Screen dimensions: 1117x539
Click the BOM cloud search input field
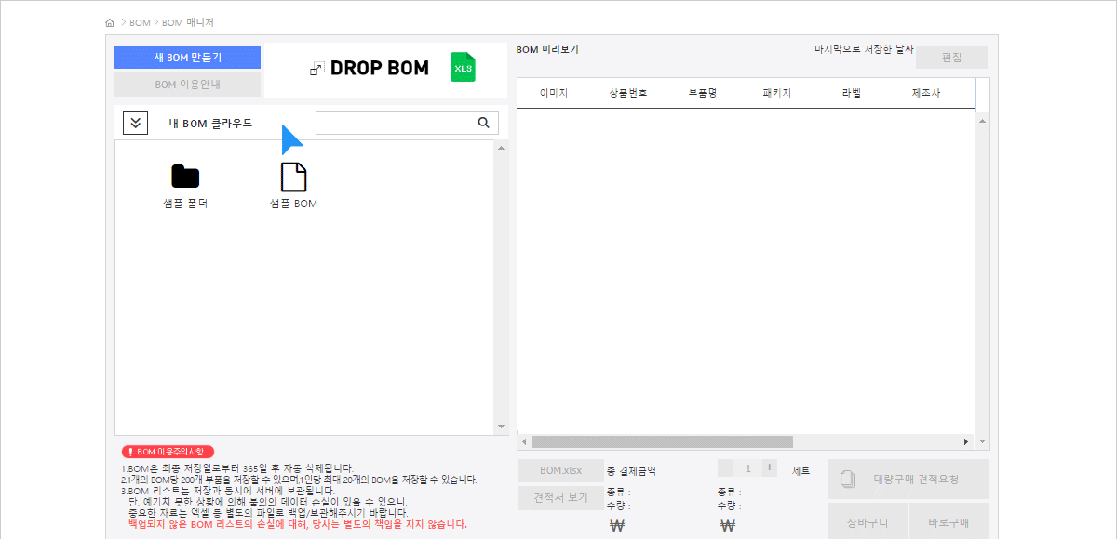(395, 123)
